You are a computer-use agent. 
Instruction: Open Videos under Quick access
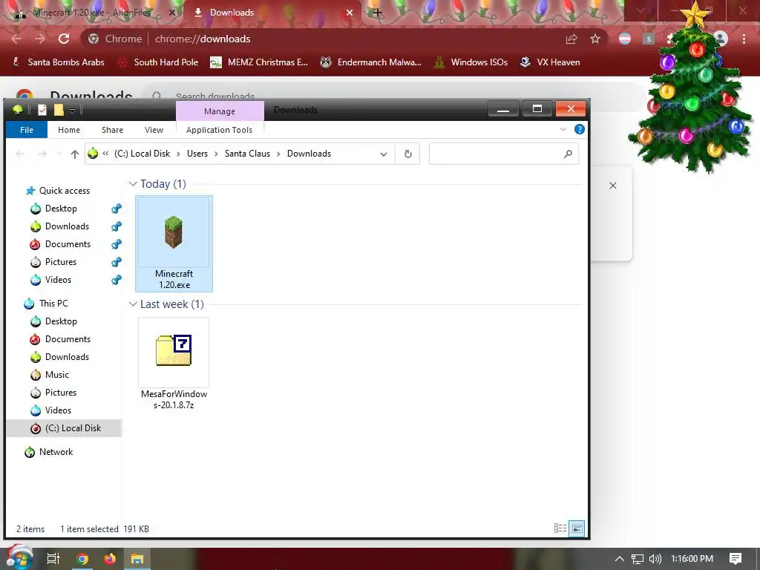pos(58,280)
